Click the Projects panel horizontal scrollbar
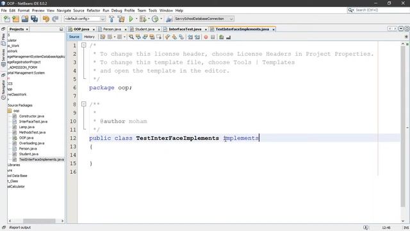410x231 pixels. coord(39,221)
